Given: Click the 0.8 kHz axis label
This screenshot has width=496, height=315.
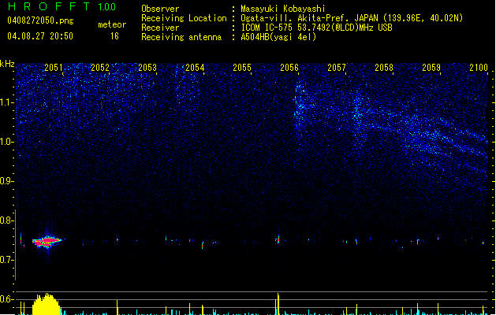Looking at the screenshot, I should coord(7,220).
